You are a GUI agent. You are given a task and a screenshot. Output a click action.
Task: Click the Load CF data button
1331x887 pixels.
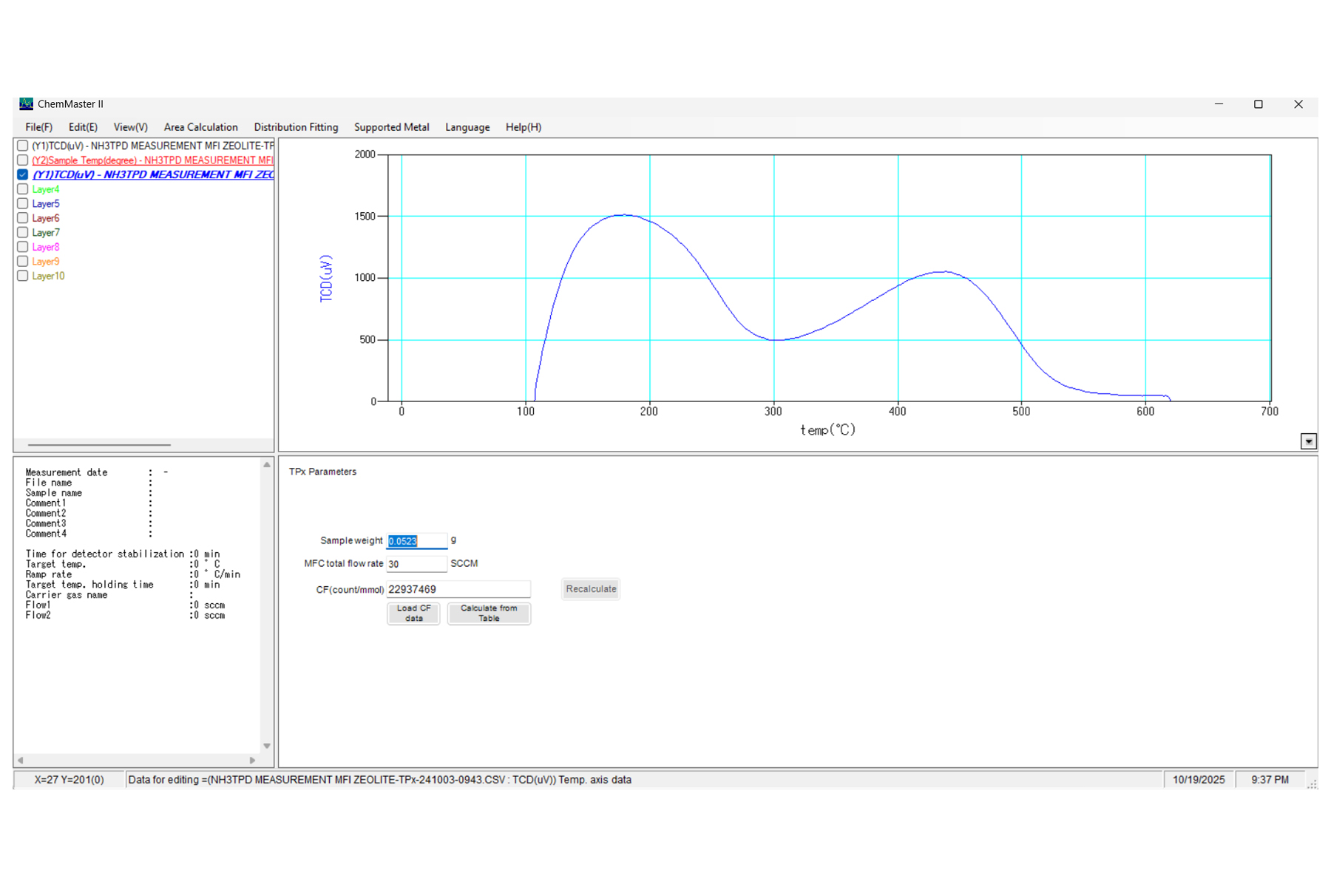coord(413,614)
